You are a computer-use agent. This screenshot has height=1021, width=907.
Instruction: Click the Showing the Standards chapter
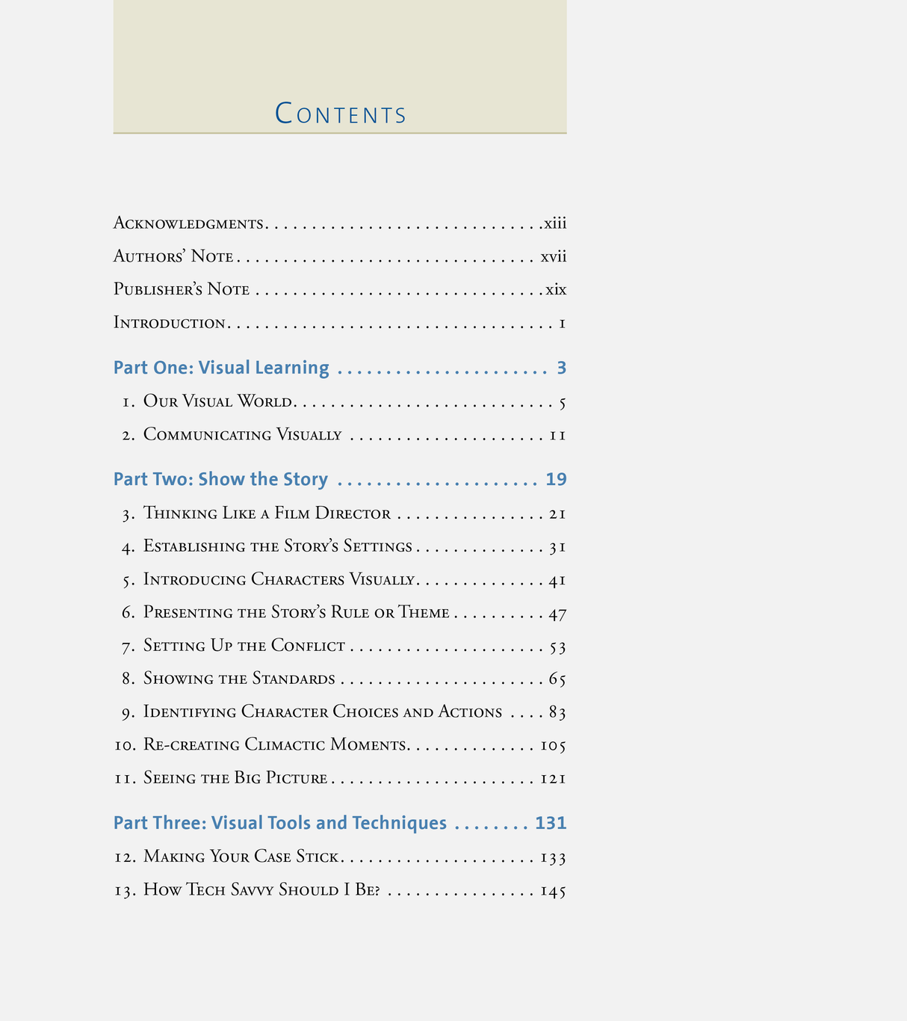click(239, 679)
